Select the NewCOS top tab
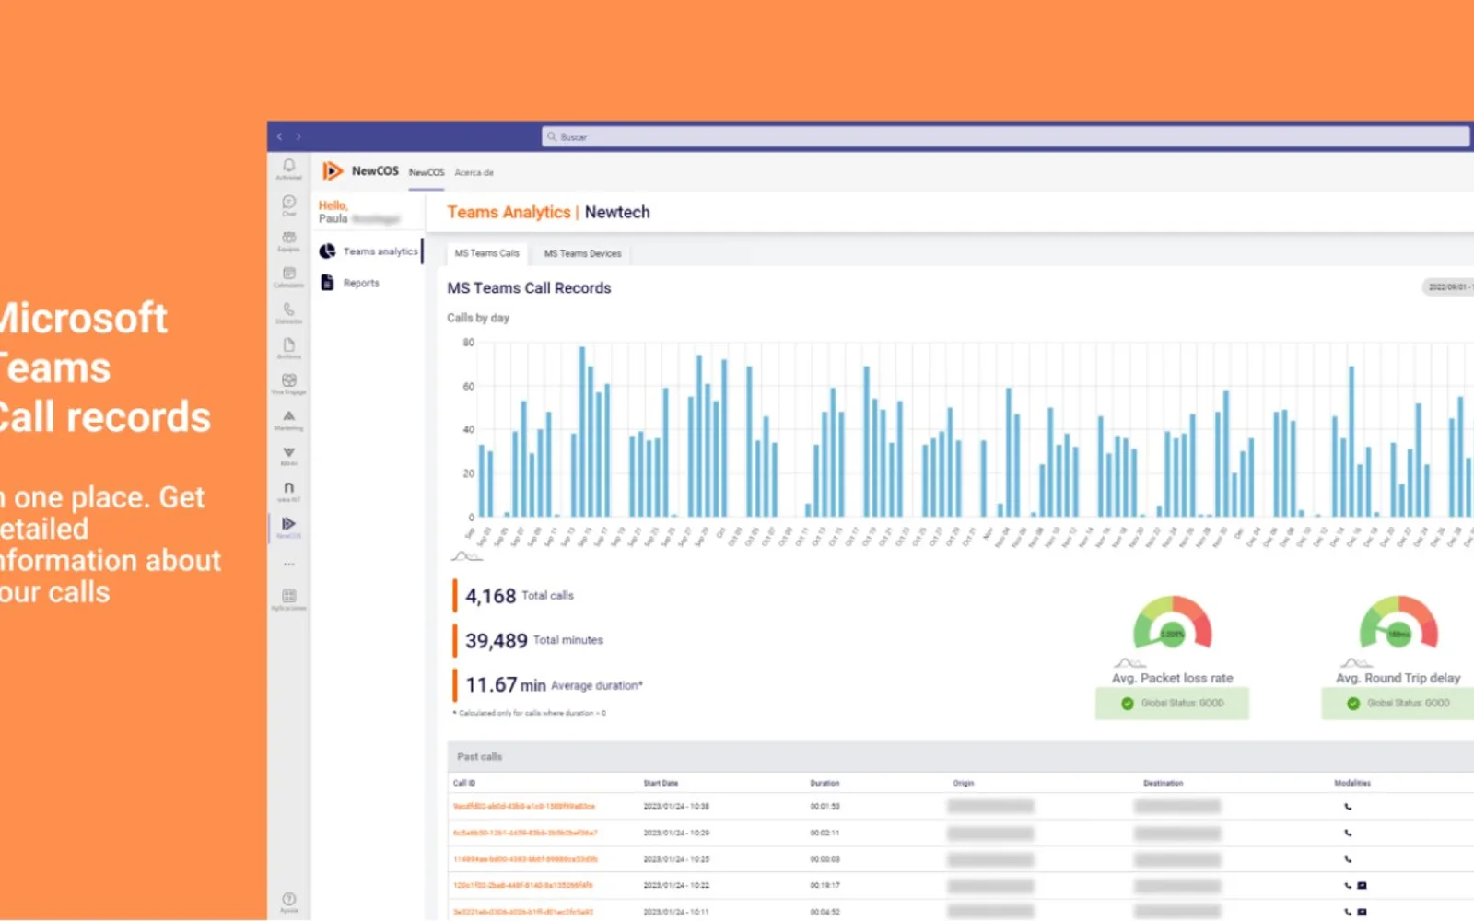 [x=427, y=172]
